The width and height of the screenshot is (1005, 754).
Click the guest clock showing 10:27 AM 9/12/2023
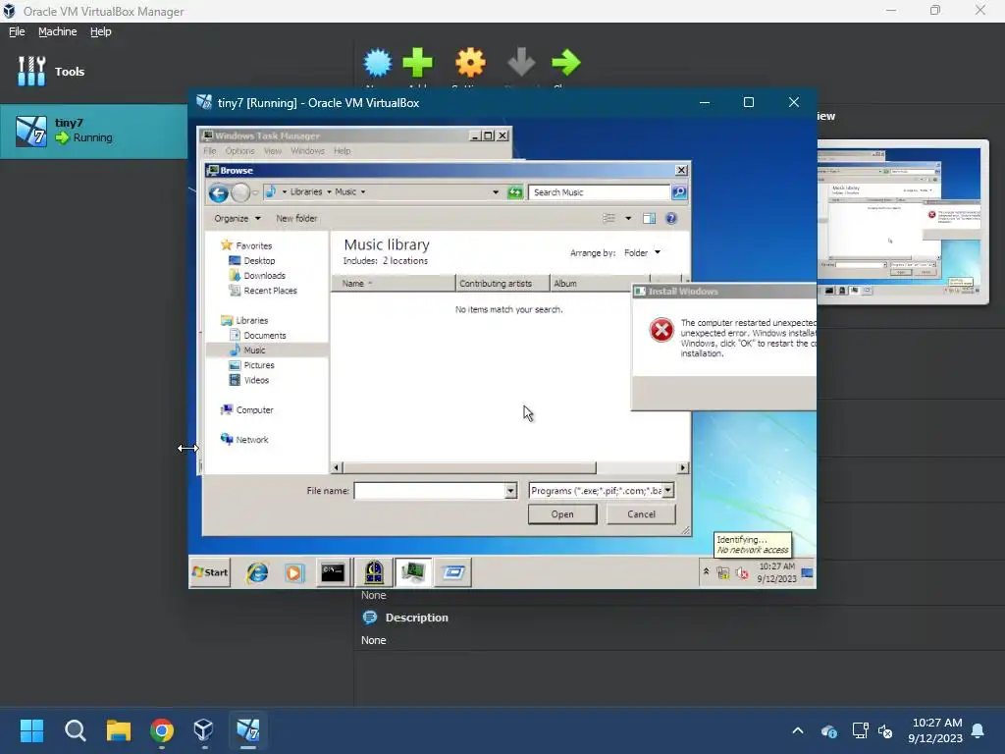tap(776, 572)
